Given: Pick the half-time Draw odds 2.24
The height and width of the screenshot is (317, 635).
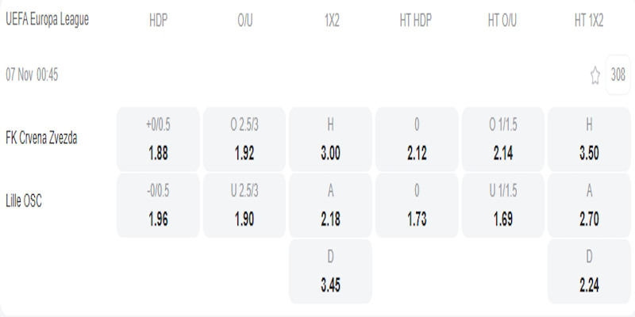Looking at the screenshot, I should (589, 270).
